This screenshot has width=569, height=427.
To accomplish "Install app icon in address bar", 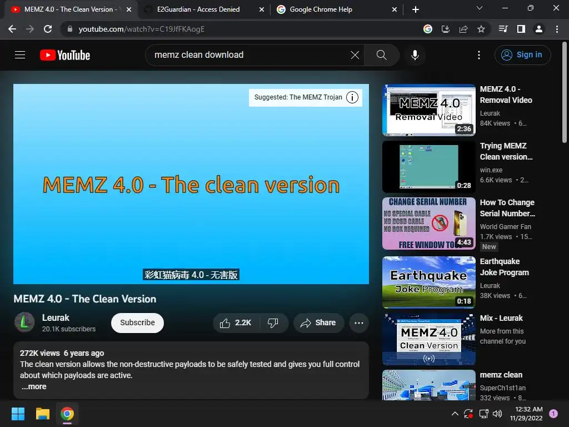I will point(445,29).
